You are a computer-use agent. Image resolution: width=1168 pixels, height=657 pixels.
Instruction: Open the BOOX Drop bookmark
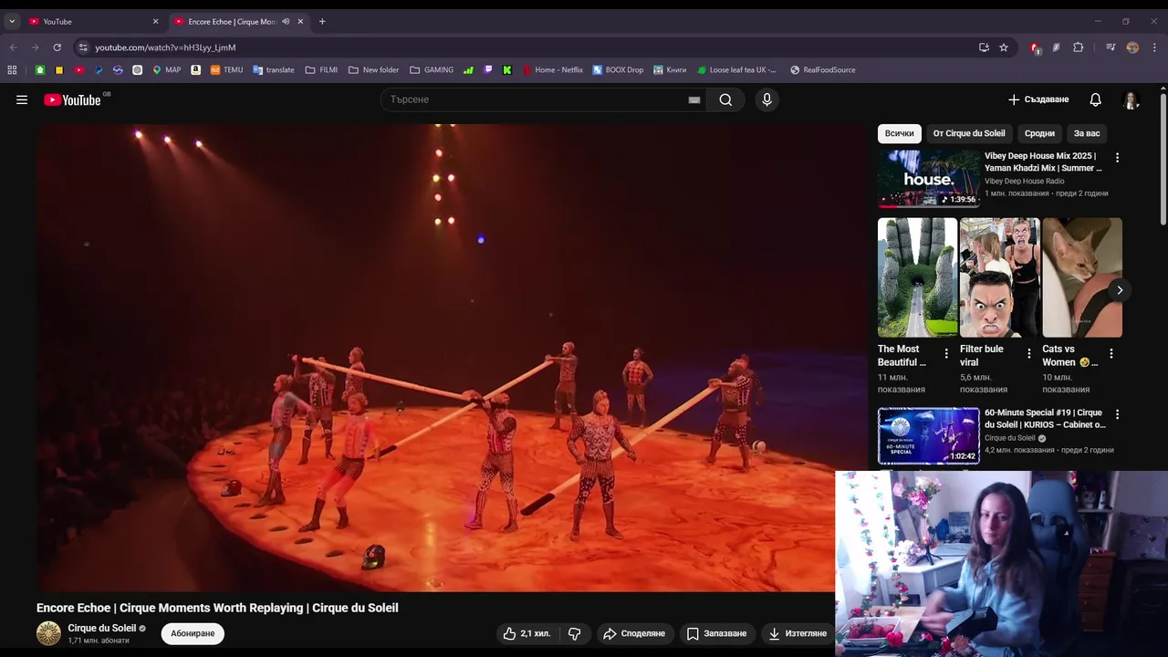pos(618,69)
